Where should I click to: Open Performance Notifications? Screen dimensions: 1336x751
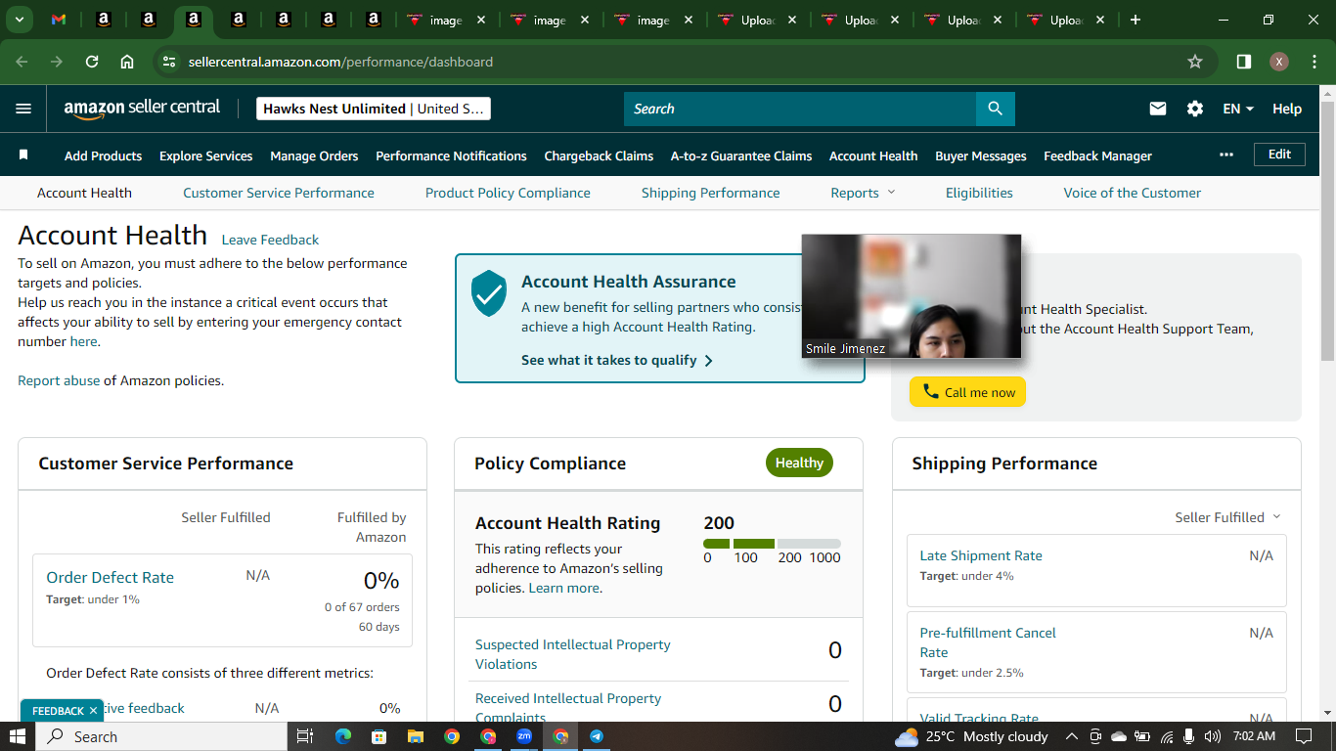[x=451, y=155]
